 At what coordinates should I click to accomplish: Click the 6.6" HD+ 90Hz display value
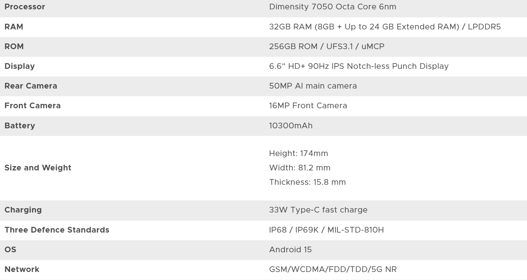point(359,66)
